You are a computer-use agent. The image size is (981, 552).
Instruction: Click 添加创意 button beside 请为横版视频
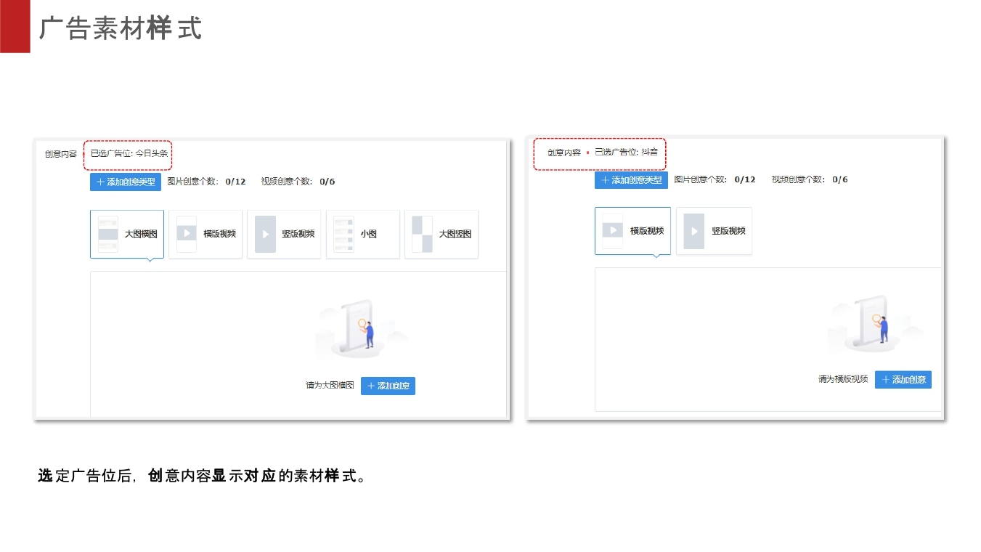tap(903, 379)
